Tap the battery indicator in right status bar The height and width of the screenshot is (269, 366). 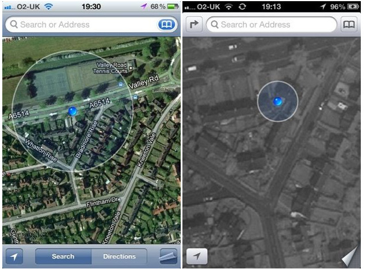pyautogui.click(x=353, y=6)
